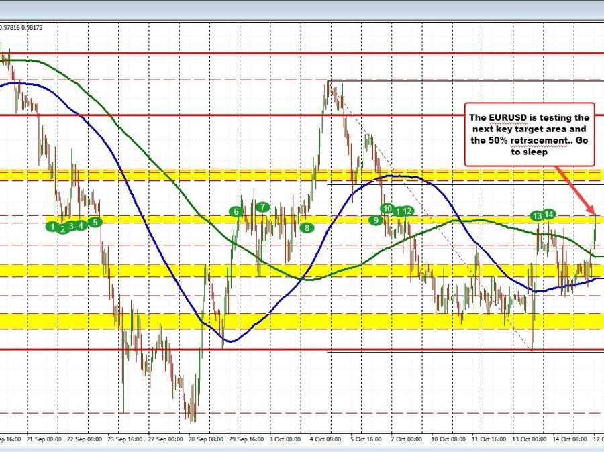Viewport: 604px width, 452px height.
Task: Click the 3 Oct 00:00 time label
Action: [285, 439]
